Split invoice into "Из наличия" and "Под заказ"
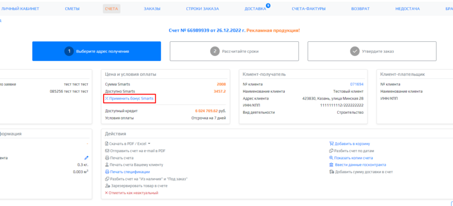This screenshot has height=206, width=453. [x=147, y=179]
